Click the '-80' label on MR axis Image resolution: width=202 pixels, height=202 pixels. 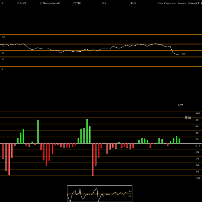[197, 172]
